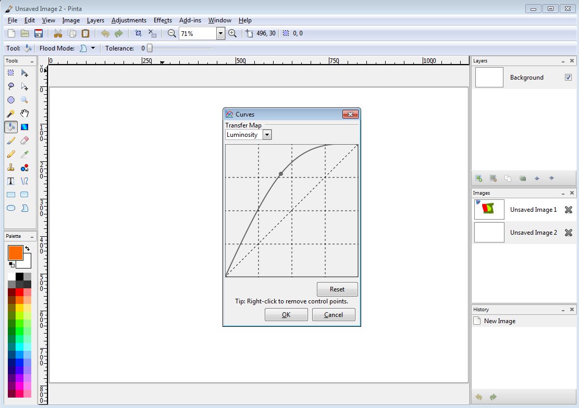Select the Clone Stamp tool
This screenshot has width=579, height=408.
11,167
